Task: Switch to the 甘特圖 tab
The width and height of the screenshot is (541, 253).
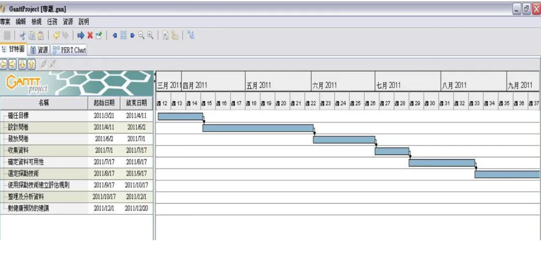Action: [x=13, y=50]
